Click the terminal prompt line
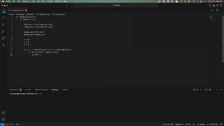 25,94
